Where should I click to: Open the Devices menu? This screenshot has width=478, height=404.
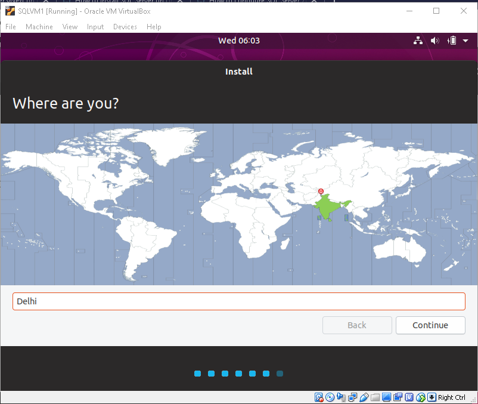point(125,27)
